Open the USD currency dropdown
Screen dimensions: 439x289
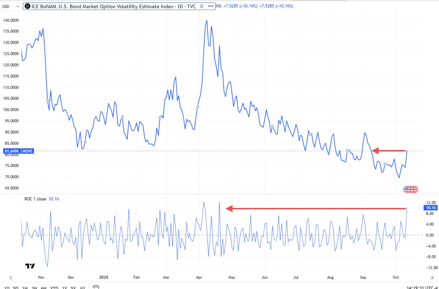pos(10,6)
